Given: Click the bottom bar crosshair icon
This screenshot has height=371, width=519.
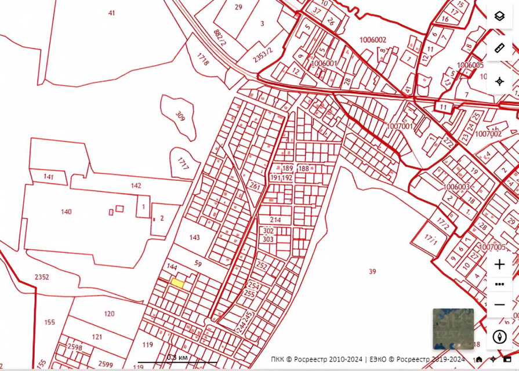Looking at the screenshot, I should [x=493, y=360].
